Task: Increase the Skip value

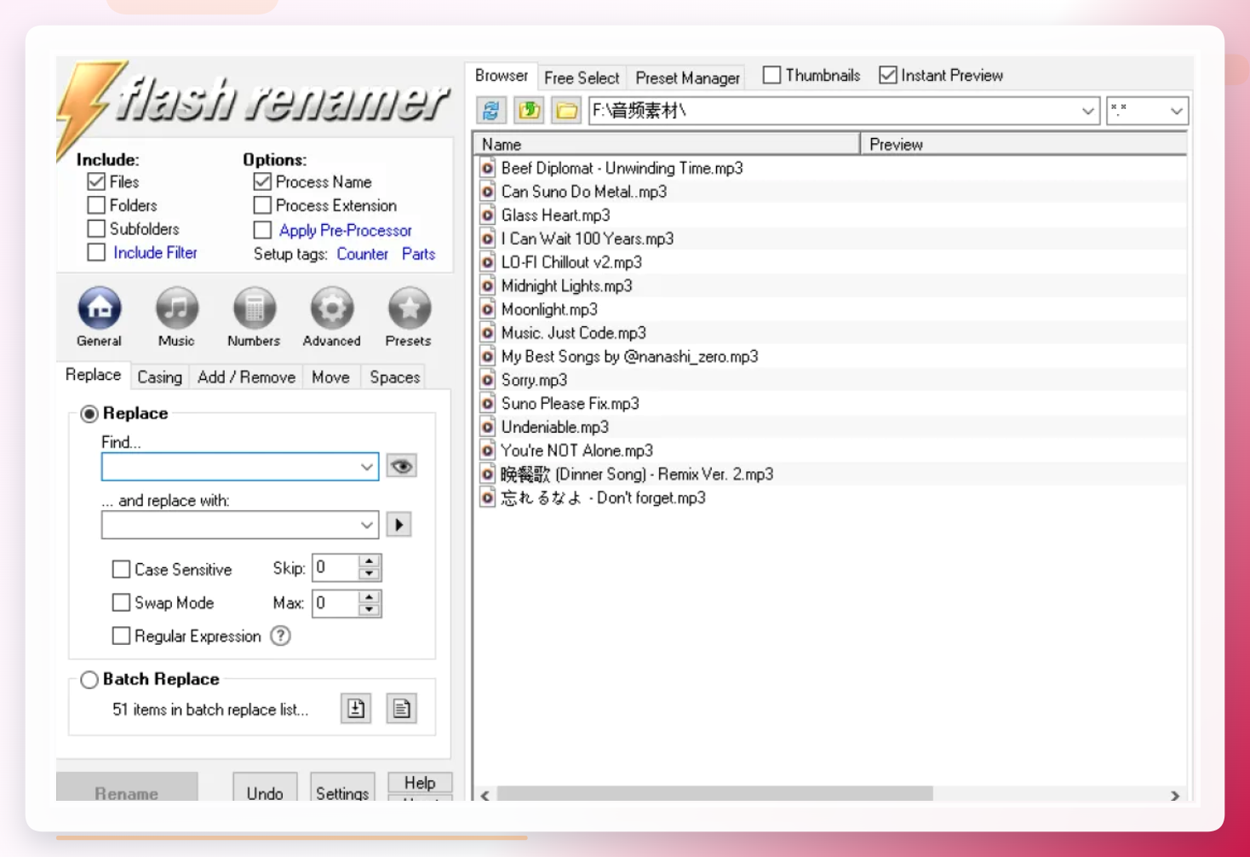Action: (370, 561)
